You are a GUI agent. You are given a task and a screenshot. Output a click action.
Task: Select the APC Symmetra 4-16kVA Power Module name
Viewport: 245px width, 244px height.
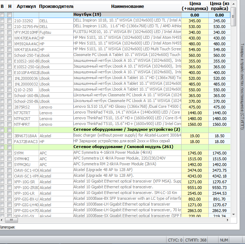(x=127, y=153)
